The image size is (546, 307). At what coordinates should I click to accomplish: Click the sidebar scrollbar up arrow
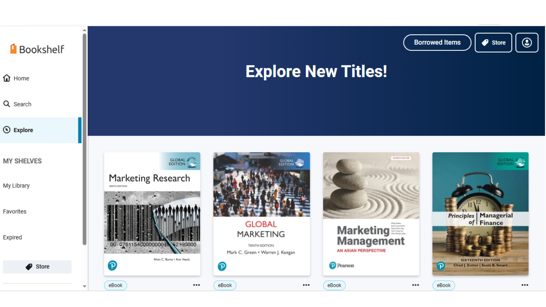84,30
